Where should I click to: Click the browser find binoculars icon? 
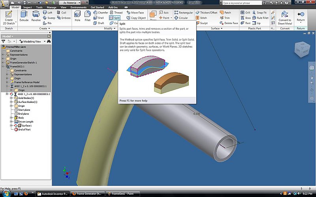pos(49,41)
